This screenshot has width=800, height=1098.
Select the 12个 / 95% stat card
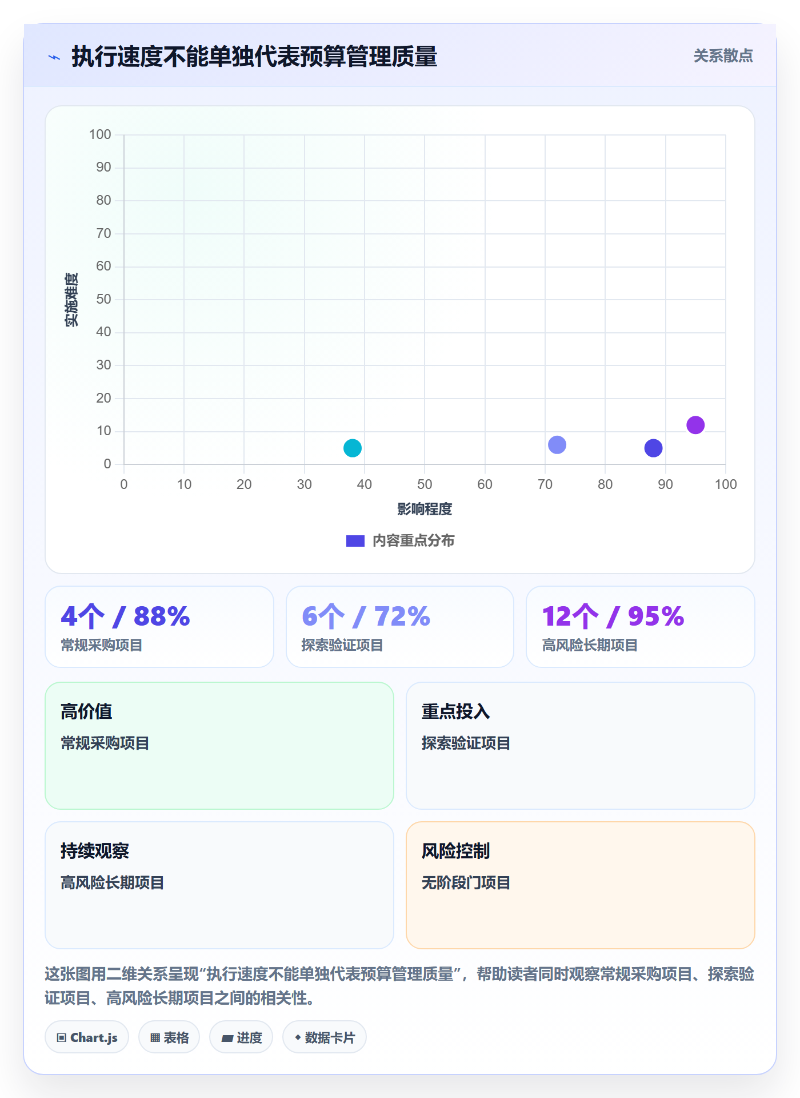pos(641,627)
